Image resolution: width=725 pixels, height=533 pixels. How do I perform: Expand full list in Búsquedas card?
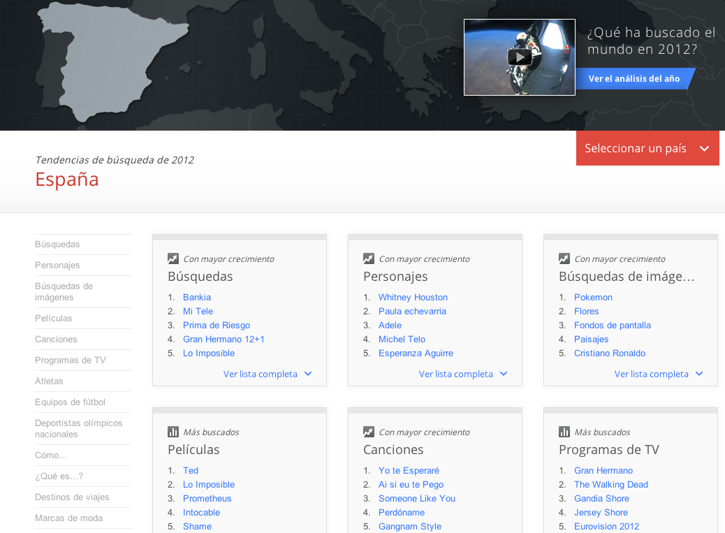click(x=267, y=374)
